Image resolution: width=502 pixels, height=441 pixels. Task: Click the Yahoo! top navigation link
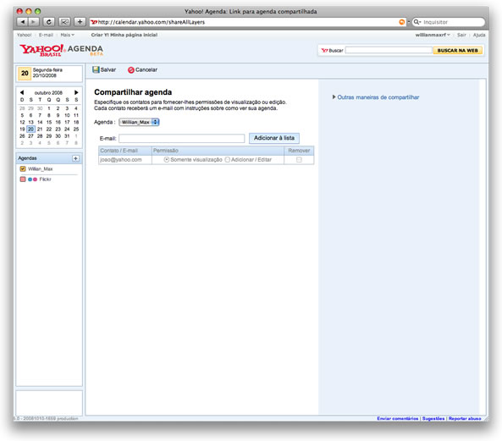coord(25,35)
